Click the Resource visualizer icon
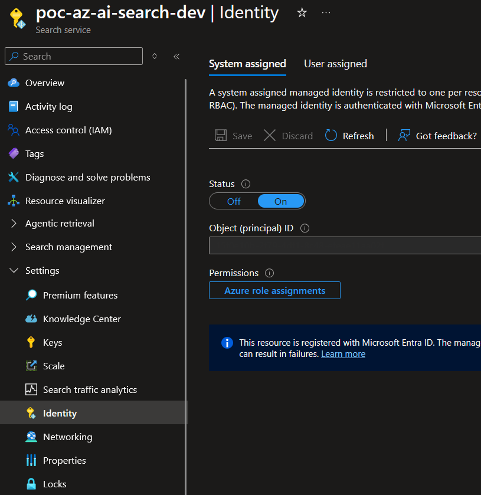The height and width of the screenshot is (495, 481). pos(13,201)
